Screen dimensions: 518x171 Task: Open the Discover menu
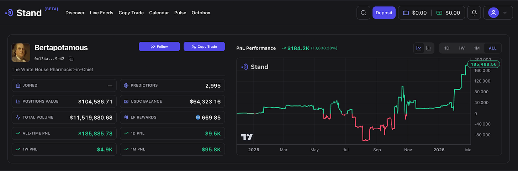point(75,13)
